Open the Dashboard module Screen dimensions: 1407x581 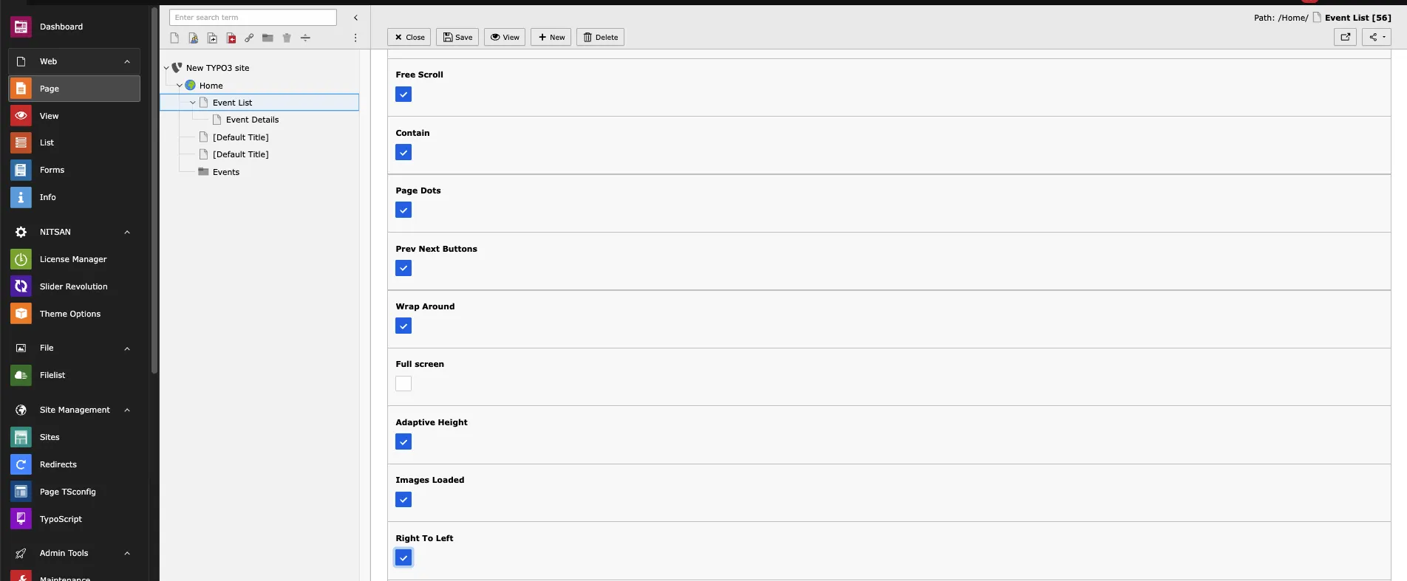[74, 27]
